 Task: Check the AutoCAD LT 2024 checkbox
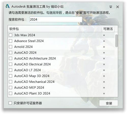tap(10, 70)
